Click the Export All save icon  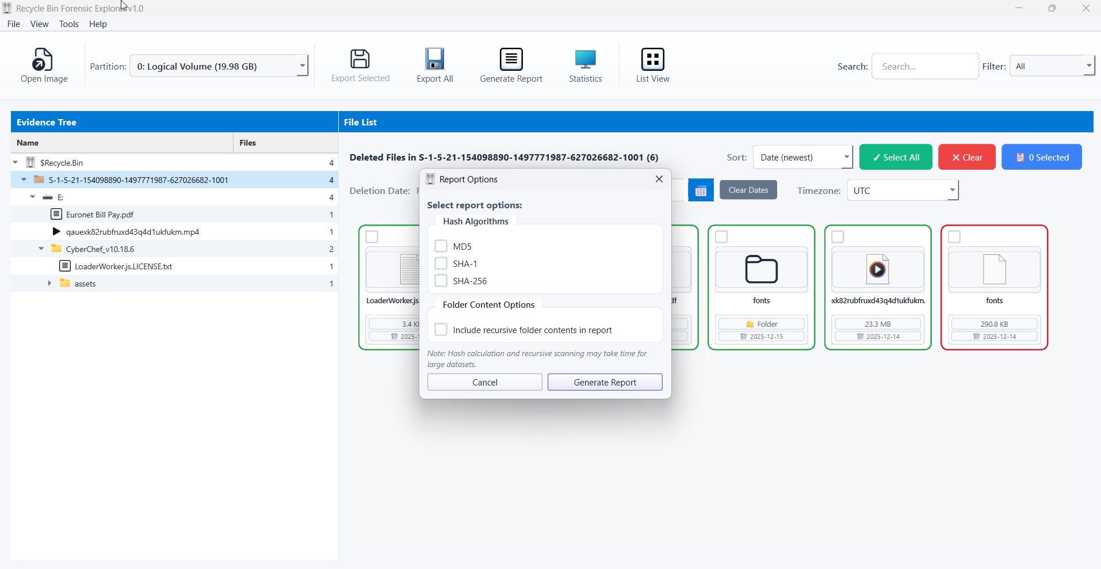(x=435, y=59)
